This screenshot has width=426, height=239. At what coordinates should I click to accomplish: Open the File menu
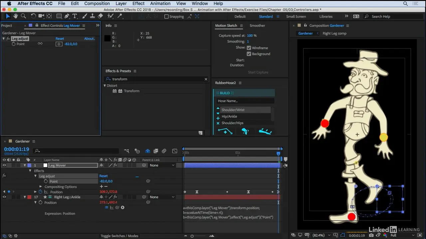62,3
